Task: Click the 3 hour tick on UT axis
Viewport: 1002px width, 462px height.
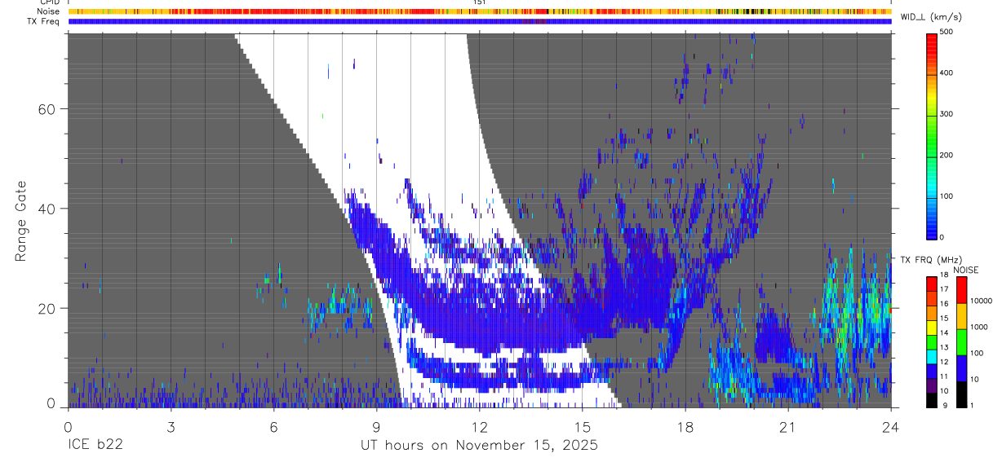Action: point(171,426)
